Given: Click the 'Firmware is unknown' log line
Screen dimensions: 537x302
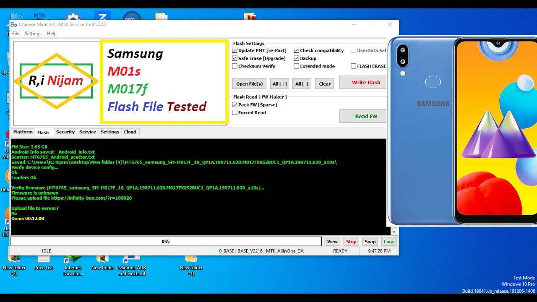Looking at the screenshot, I should (35, 193).
